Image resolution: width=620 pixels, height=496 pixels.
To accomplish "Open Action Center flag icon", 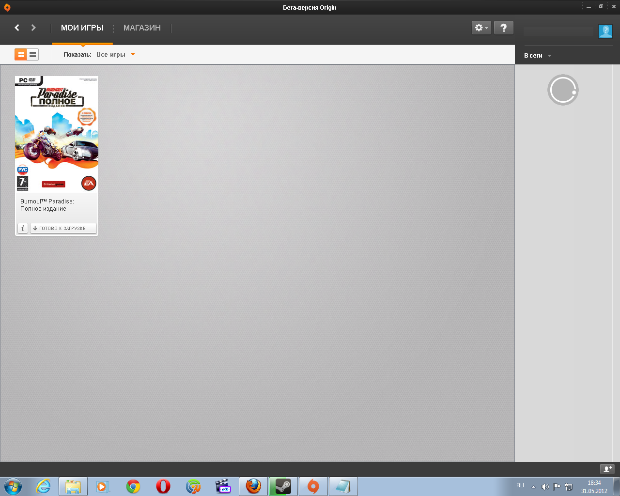I will coord(557,487).
